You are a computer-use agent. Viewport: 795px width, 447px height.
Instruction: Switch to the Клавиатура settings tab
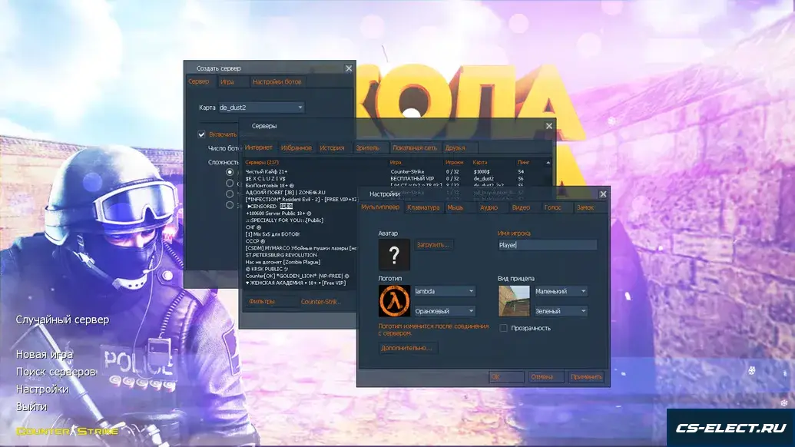423,207
